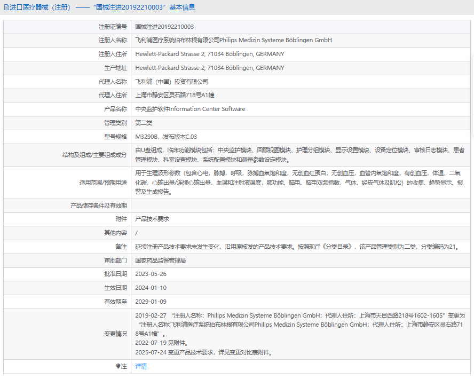474x379 pixels.
Task: Select expiry date 2029-01-09
Action: [x=151, y=302]
